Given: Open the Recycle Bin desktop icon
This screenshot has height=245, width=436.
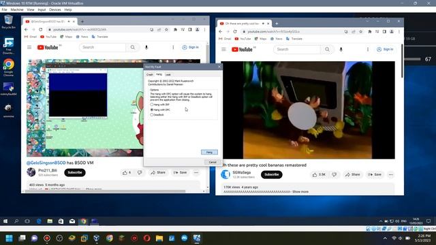Looking at the screenshot, I should (x=8, y=22).
